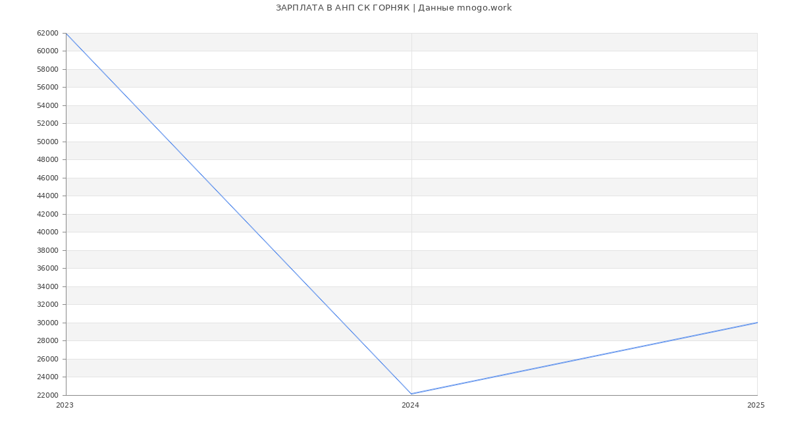Select the lowest data point at 2024

click(411, 394)
